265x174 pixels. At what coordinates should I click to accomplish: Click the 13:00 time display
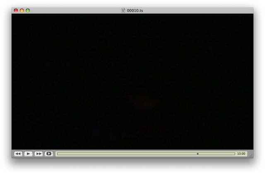pyautogui.click(x=241, y=154)
